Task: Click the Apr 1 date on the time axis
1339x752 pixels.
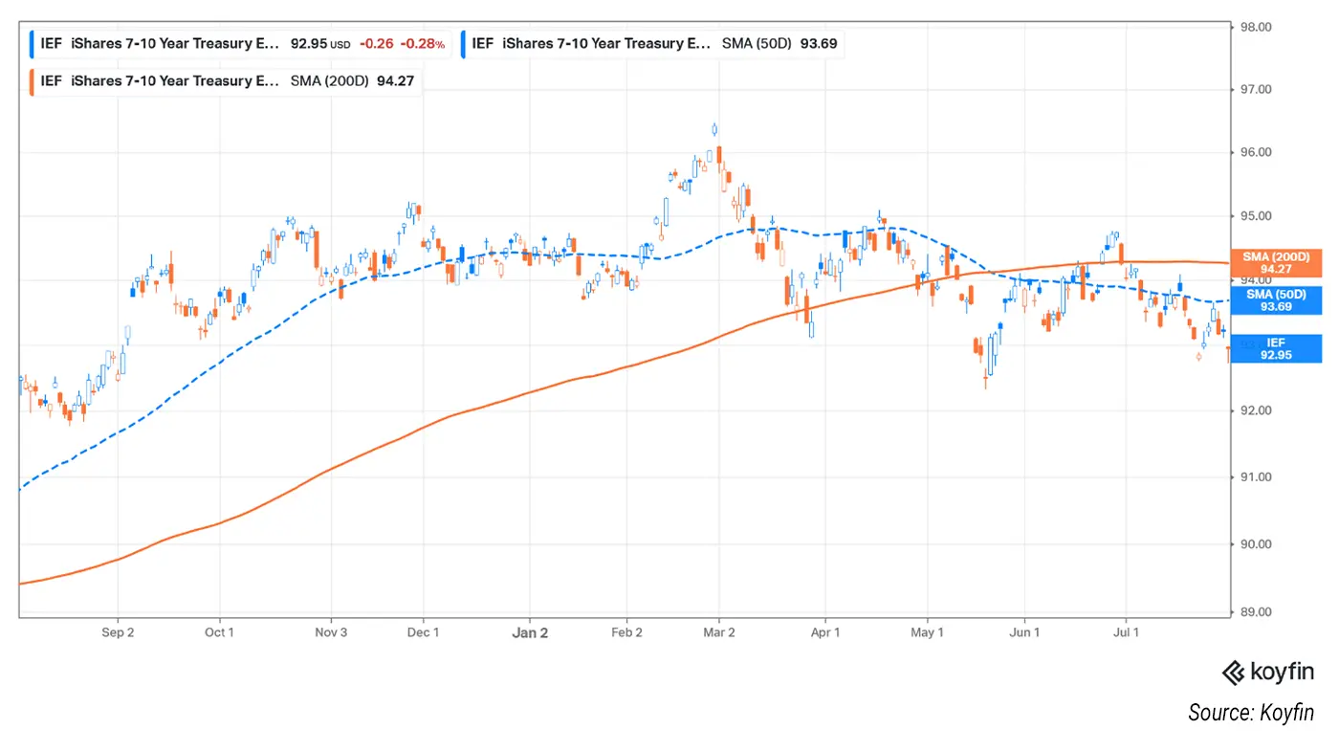Action: click(x=824, y=632)
